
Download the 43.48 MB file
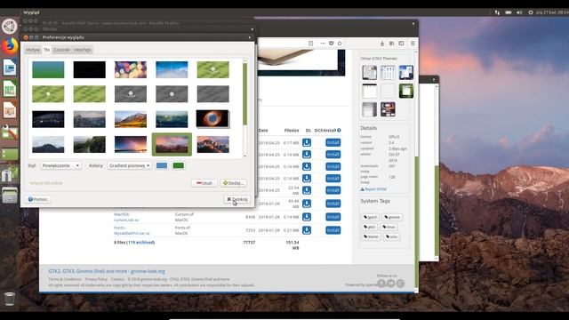coord(307,204)
